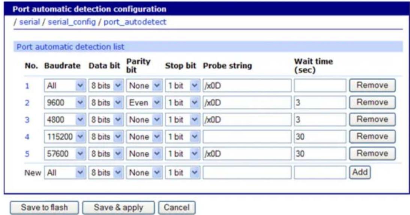Cancel the configuration changes
The width and height of the screenshot is (410, 215).
[x=177, y=207]
